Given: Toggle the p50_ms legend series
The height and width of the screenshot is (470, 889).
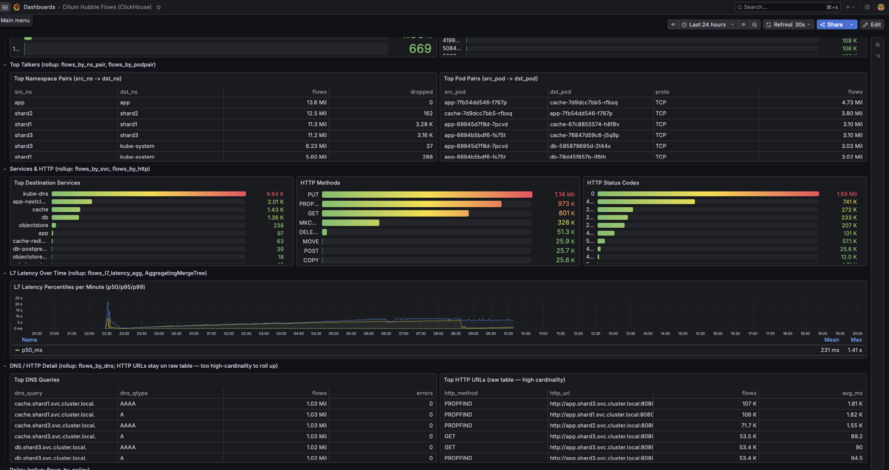Looking at the screenshot, I should [x=32, y=350].
